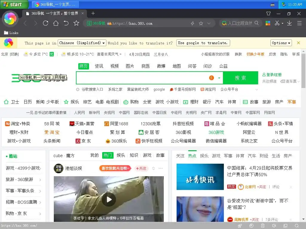Viewport: 306px width, 229px height.
Task: Click the scissors screenshot tool icon
Action: [x=277, y=23]
